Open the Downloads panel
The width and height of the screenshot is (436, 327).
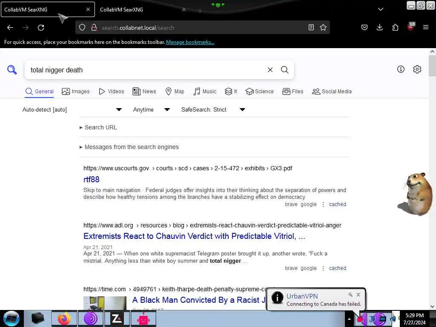(x=379, y=27)
